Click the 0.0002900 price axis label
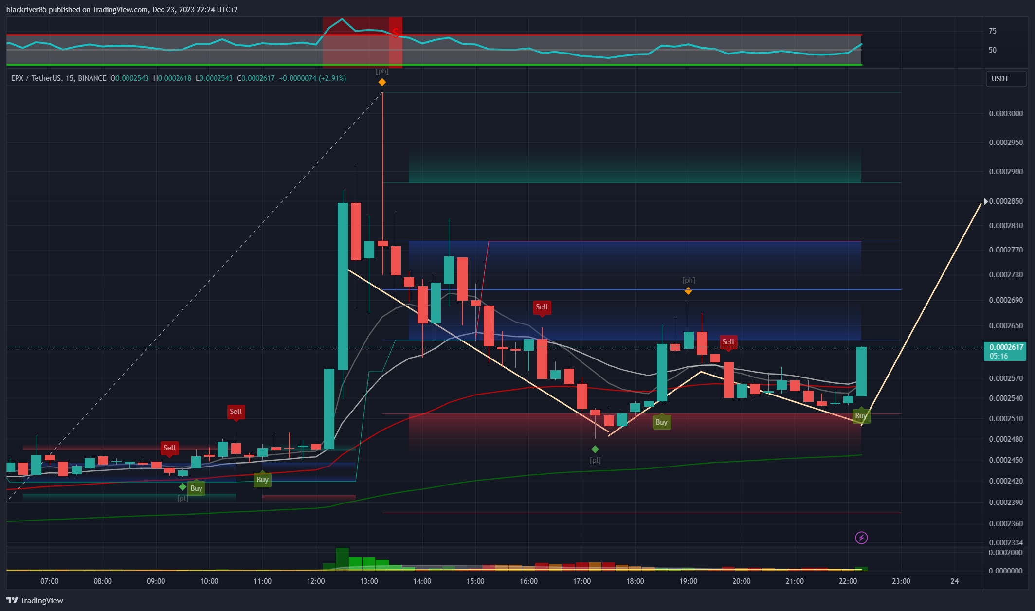This screenshot has width=1035, height=611. [1006, 172]
